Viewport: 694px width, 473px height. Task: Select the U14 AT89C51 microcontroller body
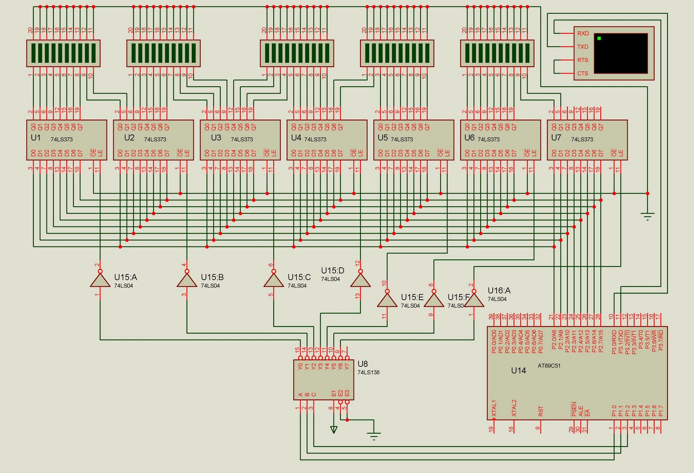pyautogui.click(x=577, y=373)
